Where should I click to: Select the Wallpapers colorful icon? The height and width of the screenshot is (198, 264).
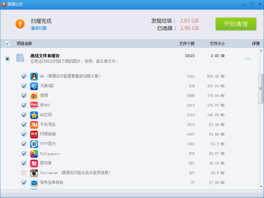[x=34, y=154]
